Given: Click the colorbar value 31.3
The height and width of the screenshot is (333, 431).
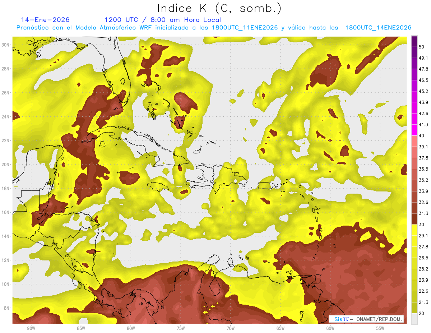Looking at the screenshot, I should (423, 213).
